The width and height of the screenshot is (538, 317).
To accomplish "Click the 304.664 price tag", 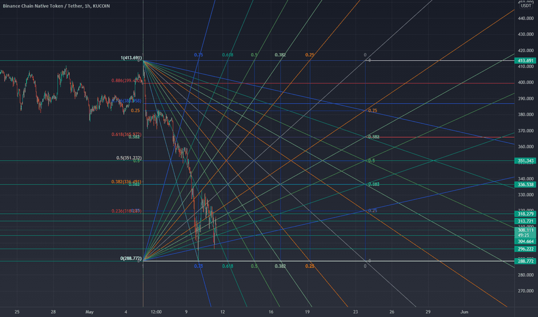I will pos(525,241).
